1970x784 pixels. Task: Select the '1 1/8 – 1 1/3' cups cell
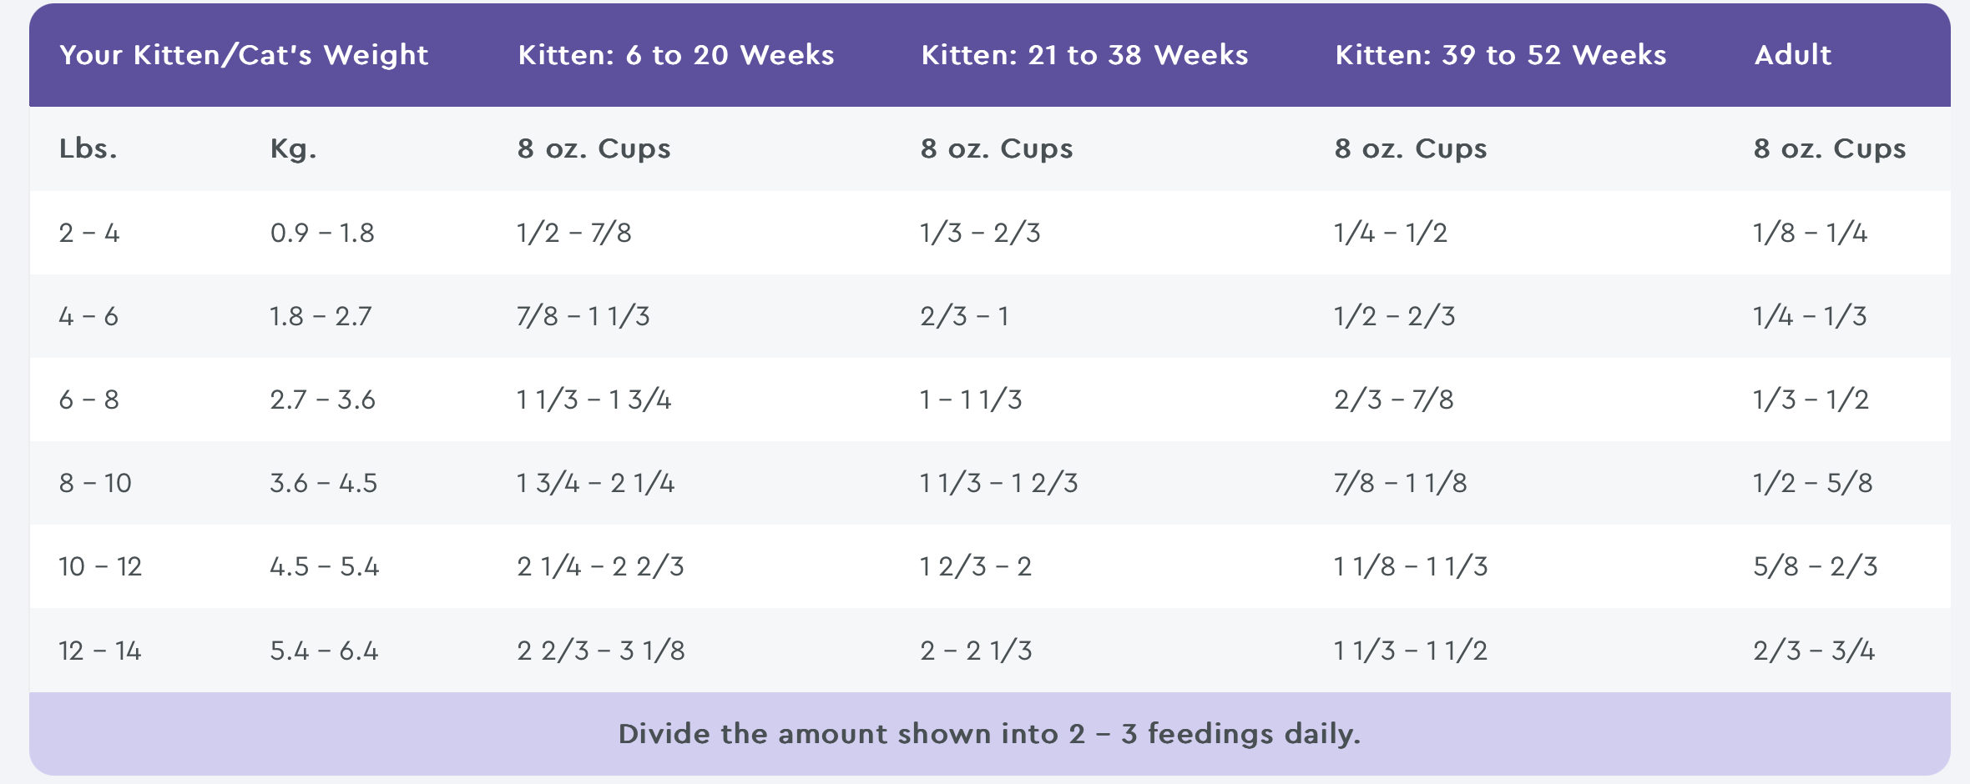pos(1411,566)
